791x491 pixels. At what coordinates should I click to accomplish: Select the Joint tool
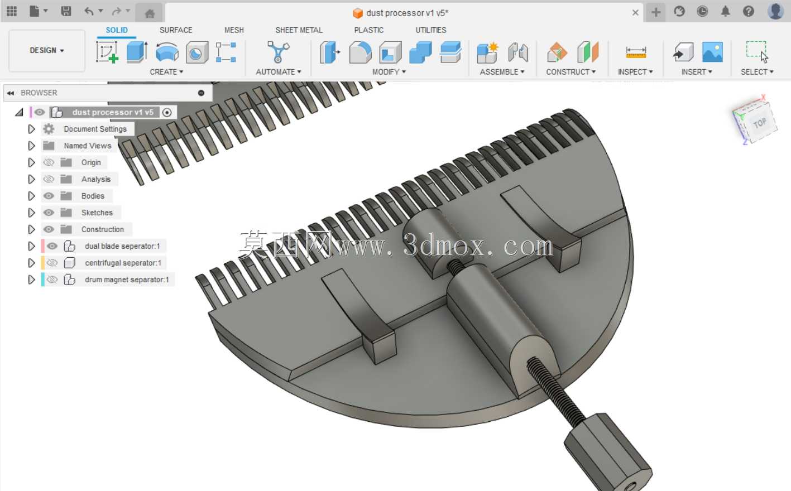[518, 52]
